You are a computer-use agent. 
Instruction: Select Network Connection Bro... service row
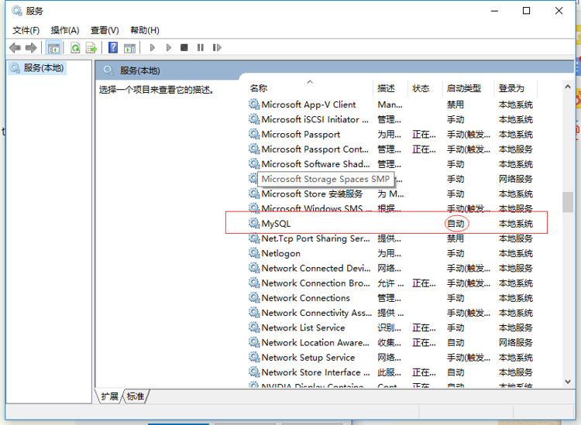tap(393, 283)
